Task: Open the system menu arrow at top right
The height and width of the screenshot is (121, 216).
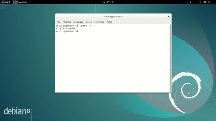Action: [213, 2]
